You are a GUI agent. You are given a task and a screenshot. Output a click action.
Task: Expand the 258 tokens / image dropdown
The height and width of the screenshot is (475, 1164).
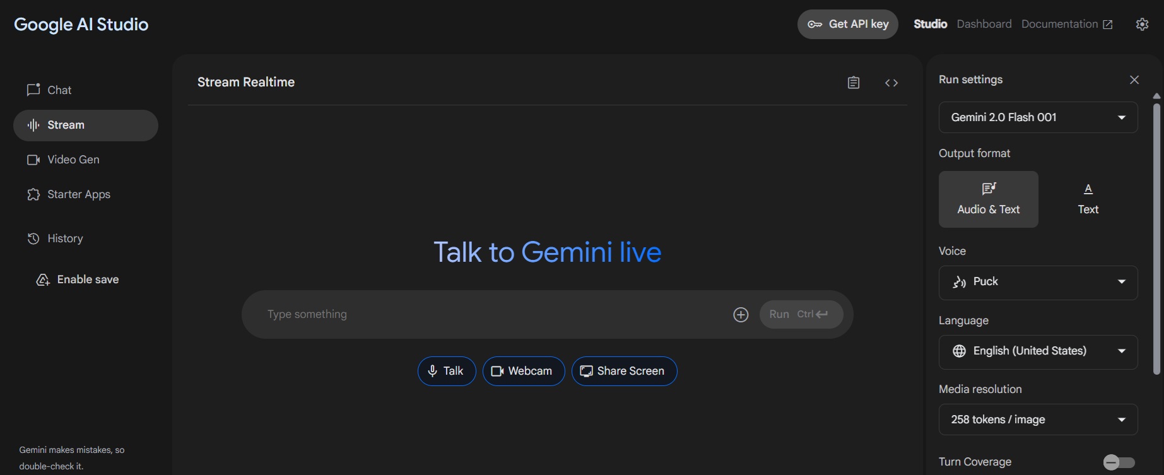pos(1038,419)
